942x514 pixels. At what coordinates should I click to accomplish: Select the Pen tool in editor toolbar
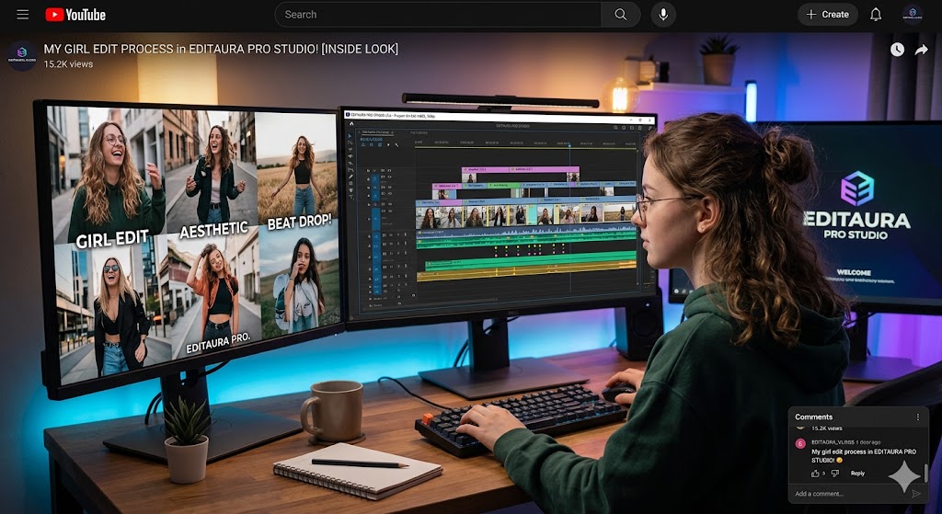point(350,176)
